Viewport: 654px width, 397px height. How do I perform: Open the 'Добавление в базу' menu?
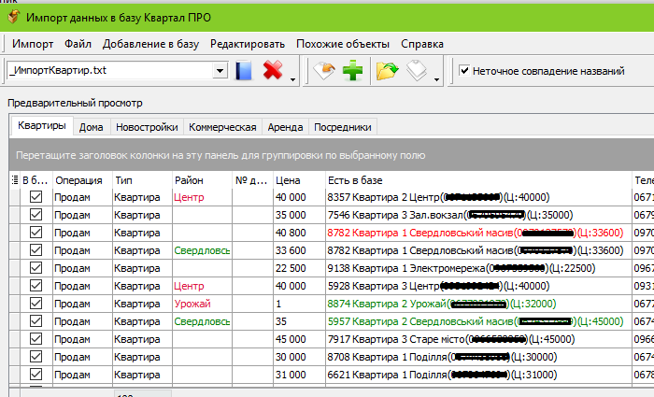149,44
